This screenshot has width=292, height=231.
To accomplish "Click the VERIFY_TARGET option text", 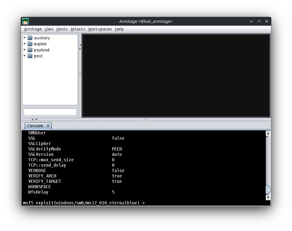I will coord(45,182).
